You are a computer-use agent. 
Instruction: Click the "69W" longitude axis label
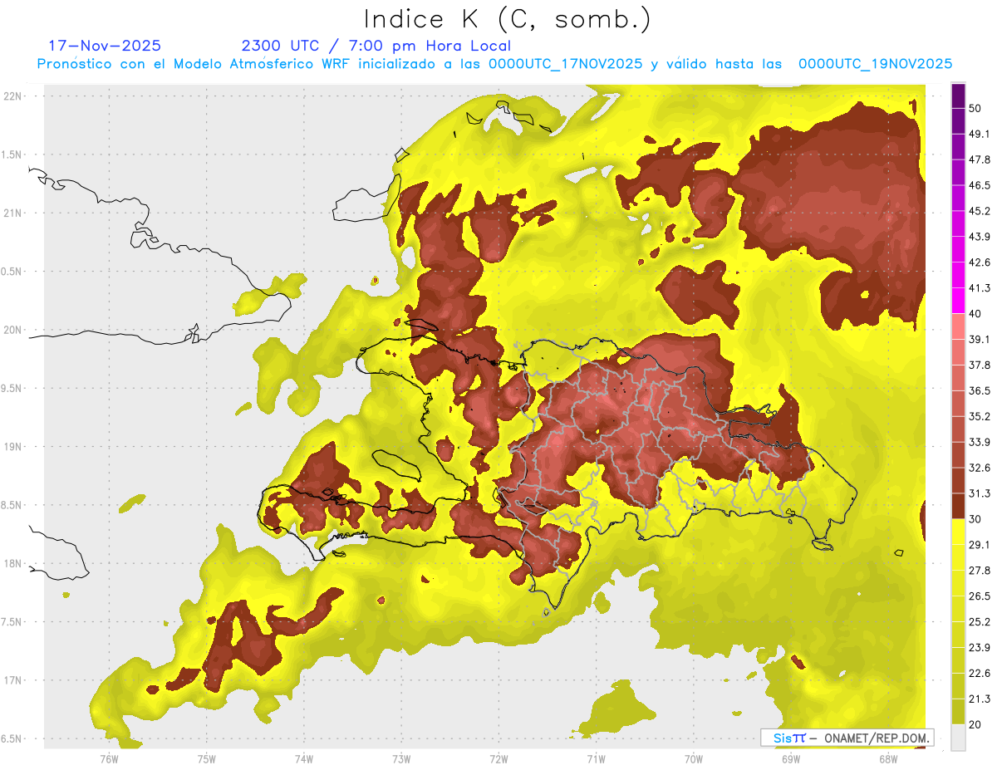[x=791, y=759]
